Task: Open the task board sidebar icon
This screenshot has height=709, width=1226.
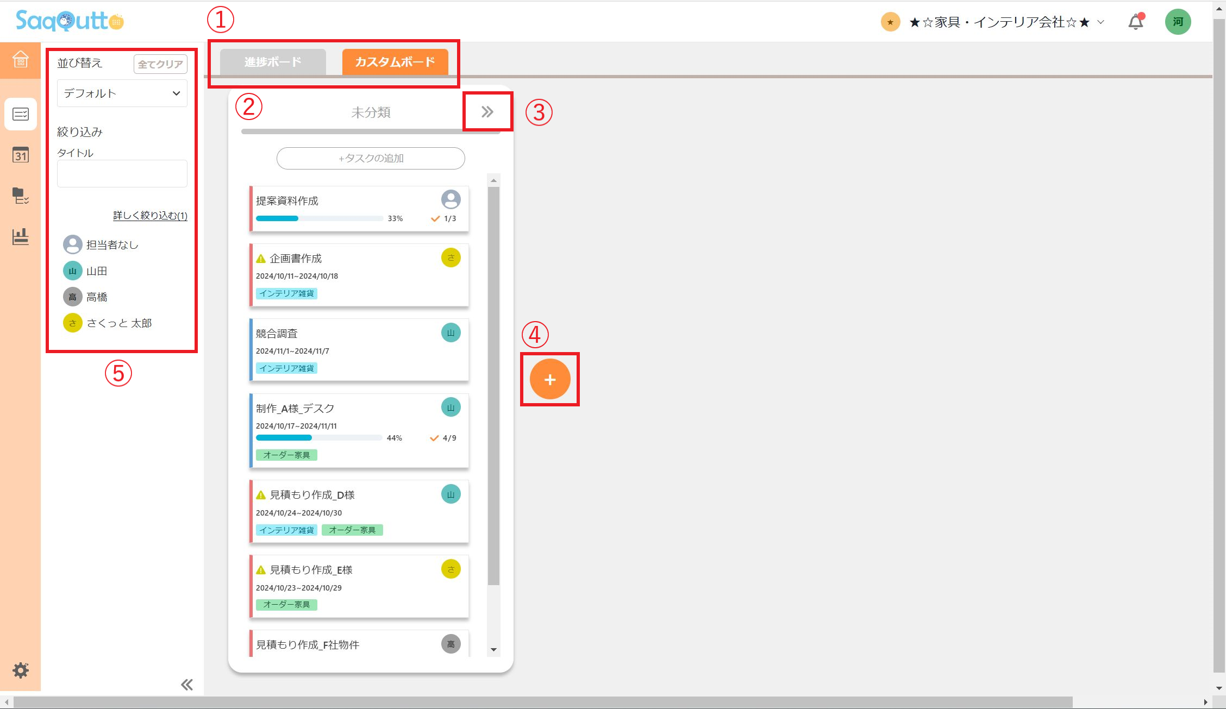Action: [x=21, y=114]
